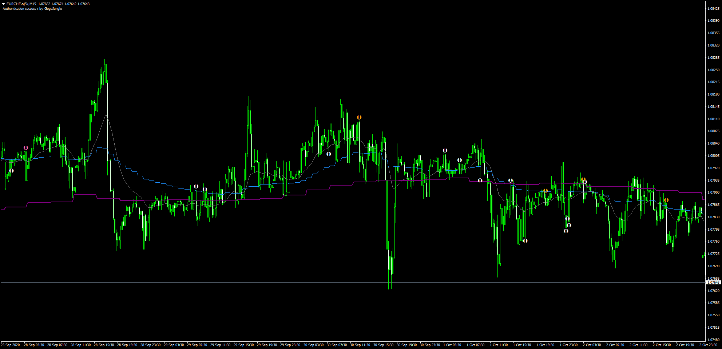
Task: Select the white up-arrow marker on the purple line near 1 Oct 07:30
Action: tap(480, 180)
